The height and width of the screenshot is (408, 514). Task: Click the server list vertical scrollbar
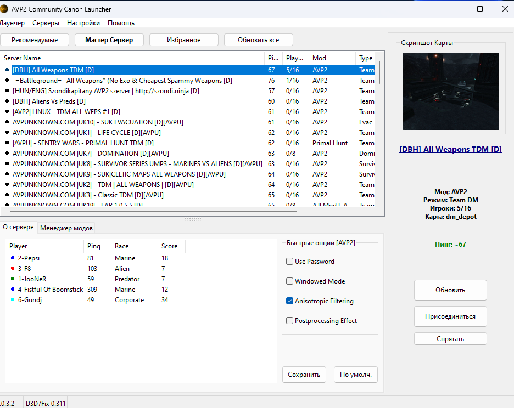pyautogui.click(x=379, y=72)
